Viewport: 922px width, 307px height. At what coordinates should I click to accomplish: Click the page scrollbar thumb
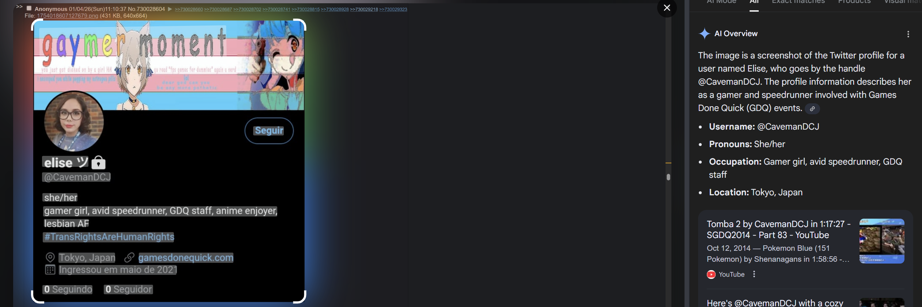[668, 177]
